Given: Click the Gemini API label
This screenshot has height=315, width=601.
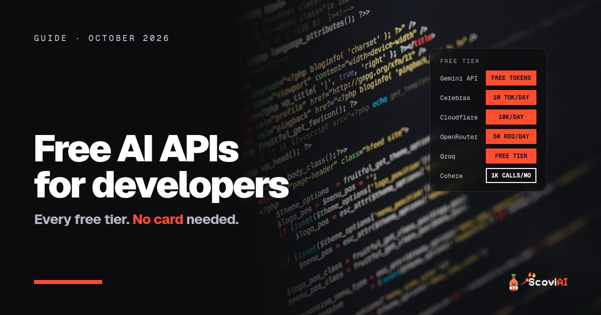Looking at the screenshot, I should 459,78.
